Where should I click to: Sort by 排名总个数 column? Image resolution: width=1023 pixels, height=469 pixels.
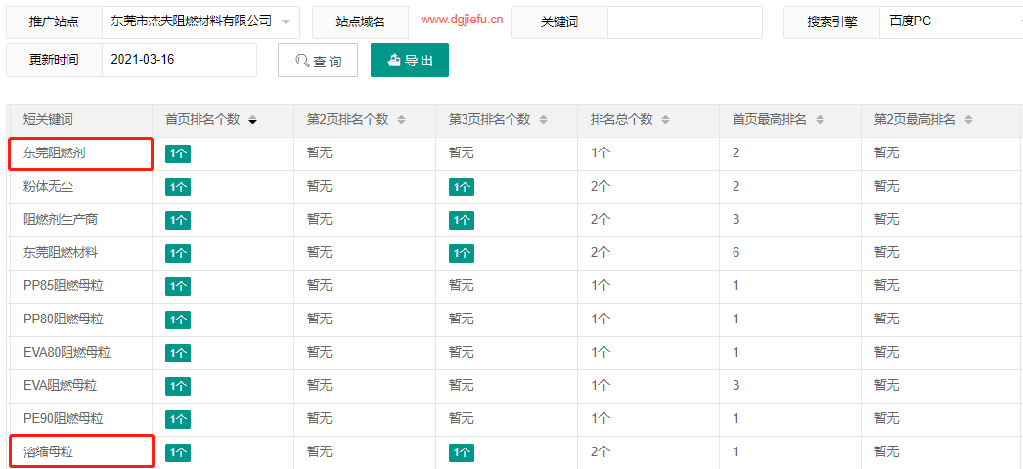pos(665,120)
